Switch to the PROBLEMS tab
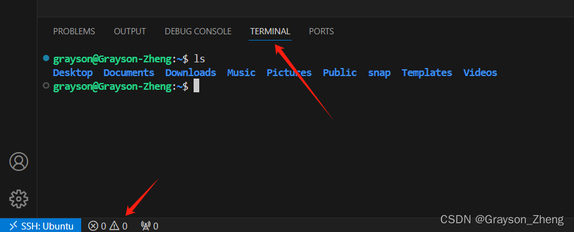This screenshot has width=574, height=232. [74, 31]
